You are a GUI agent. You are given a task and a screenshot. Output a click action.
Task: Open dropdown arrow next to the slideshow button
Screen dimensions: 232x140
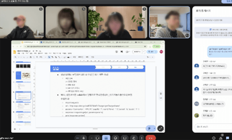144,52
